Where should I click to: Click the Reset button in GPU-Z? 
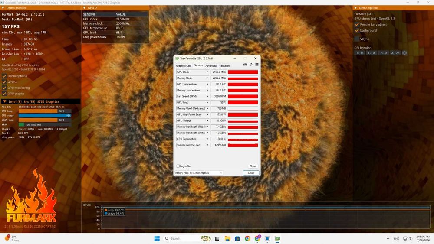(x=253, y=166)
